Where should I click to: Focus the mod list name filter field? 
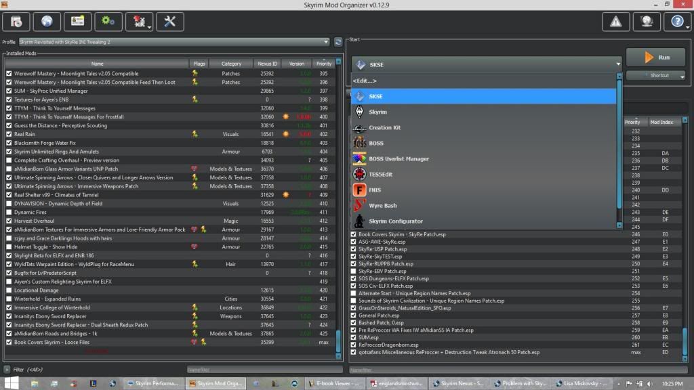click(265, 370)
